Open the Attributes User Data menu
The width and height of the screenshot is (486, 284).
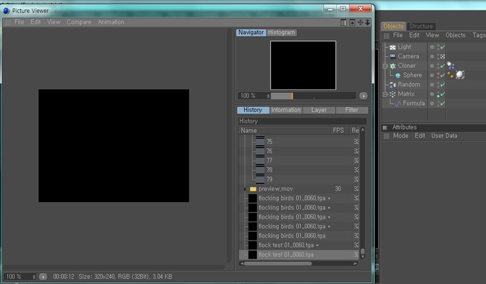[x=444, y=136]
